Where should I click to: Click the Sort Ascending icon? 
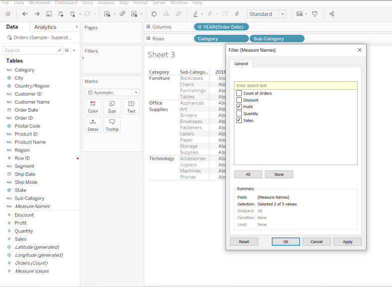pos(166,14)
